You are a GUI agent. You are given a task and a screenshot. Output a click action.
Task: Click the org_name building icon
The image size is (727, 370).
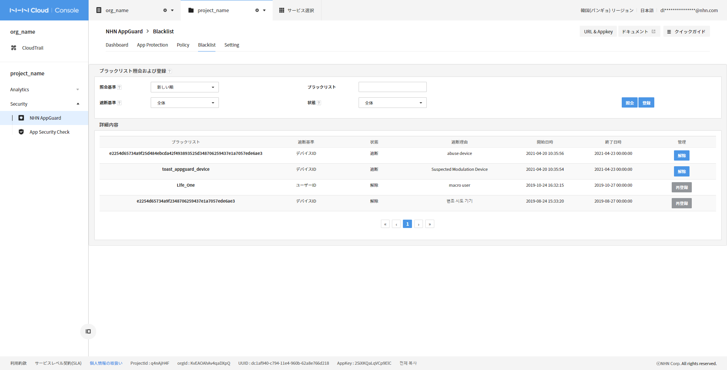click(99, 10)
